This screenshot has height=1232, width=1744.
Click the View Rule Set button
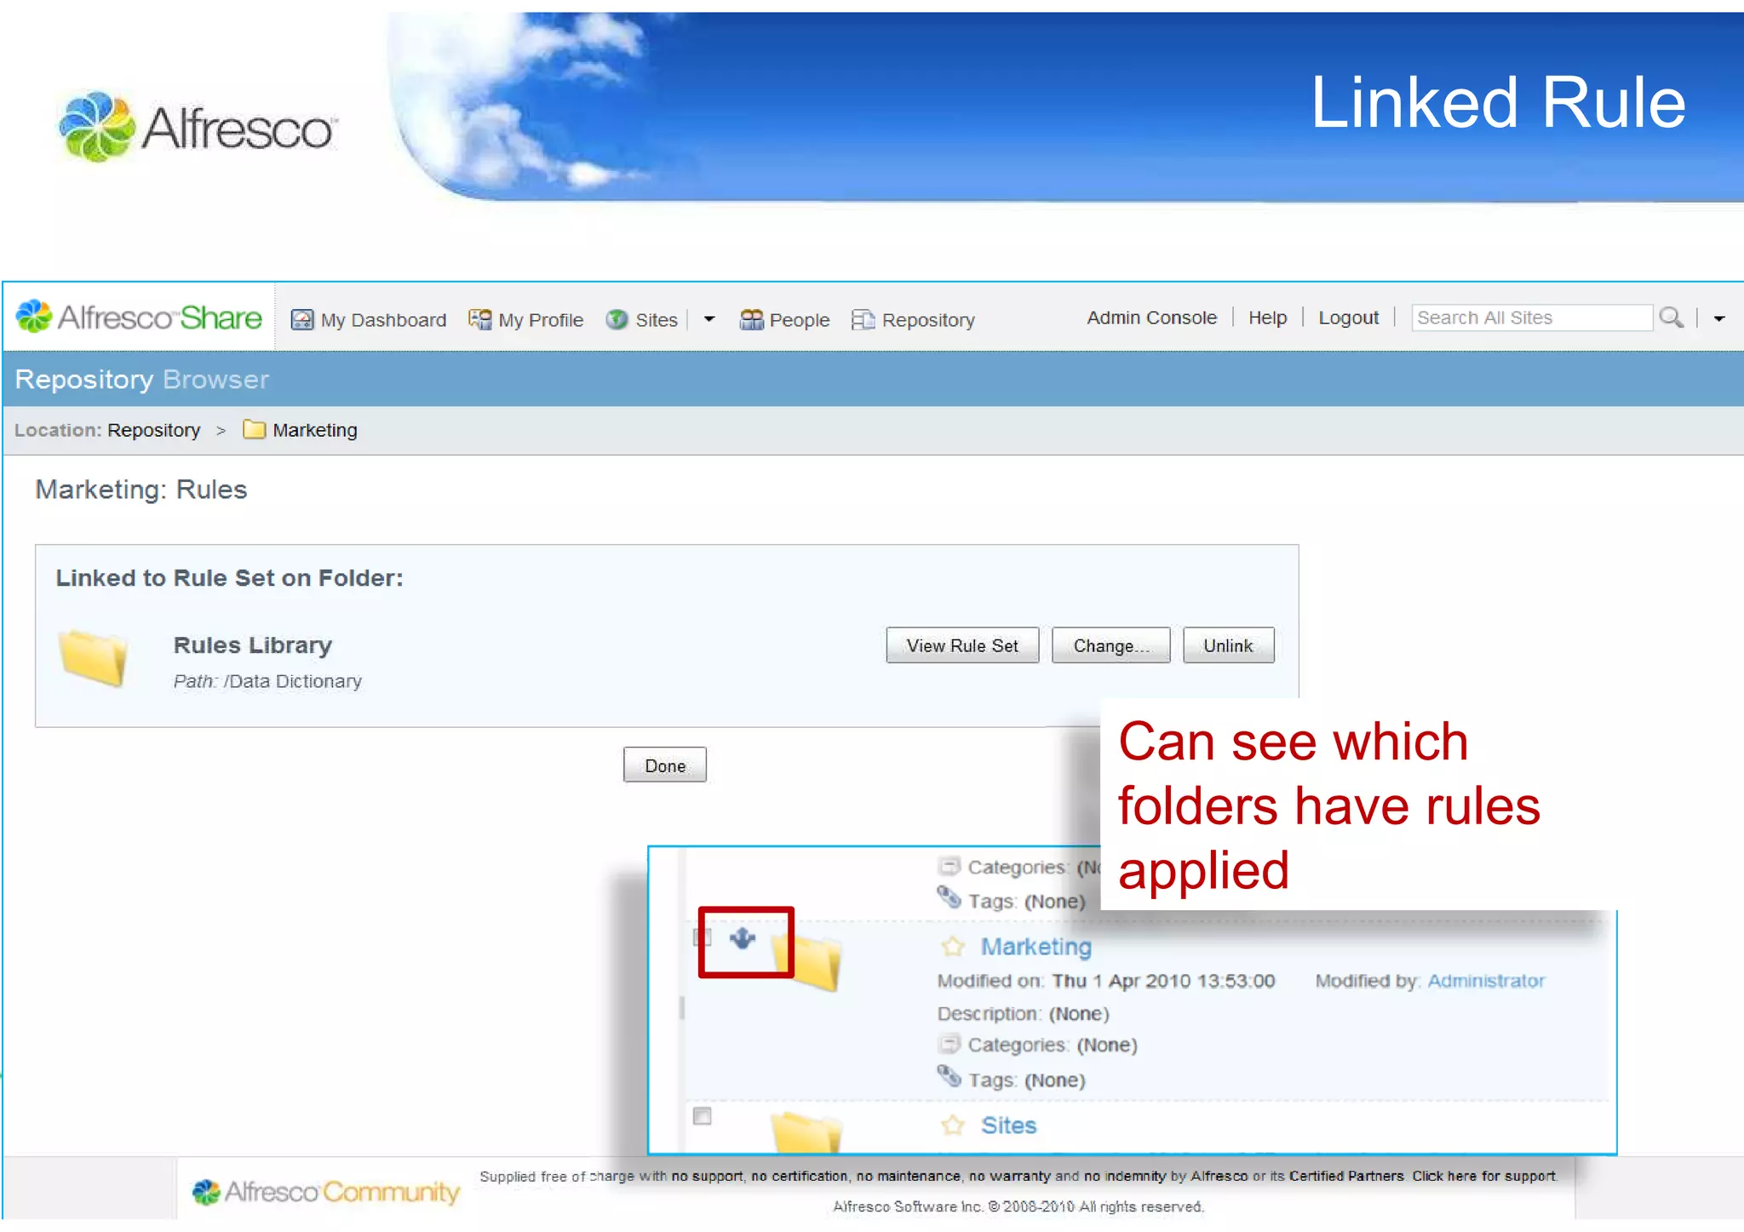coord(962,645)
